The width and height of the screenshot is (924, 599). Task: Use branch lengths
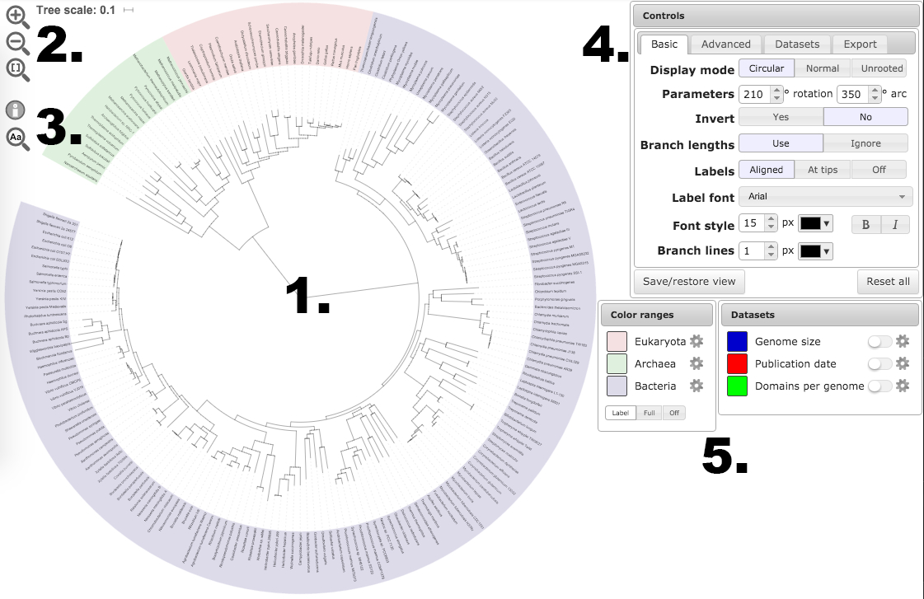click(x=781, y=143)
